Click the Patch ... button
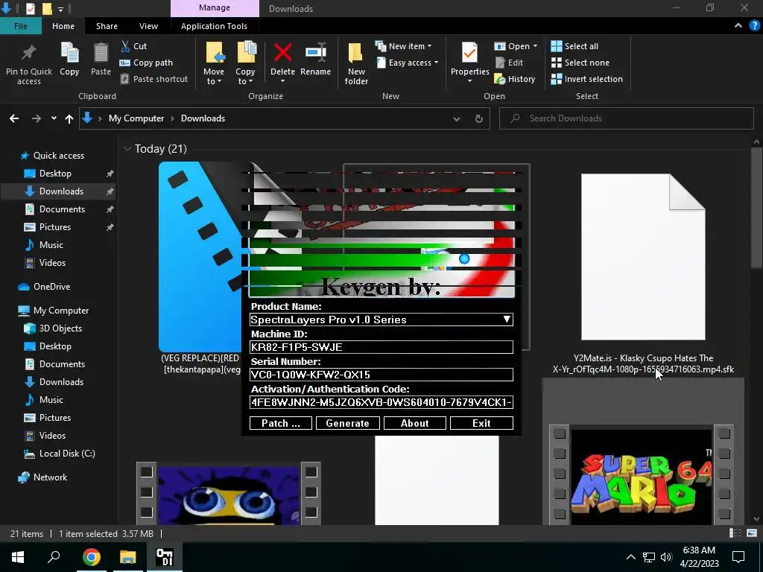763x572 pixels. tap(281, 423)
